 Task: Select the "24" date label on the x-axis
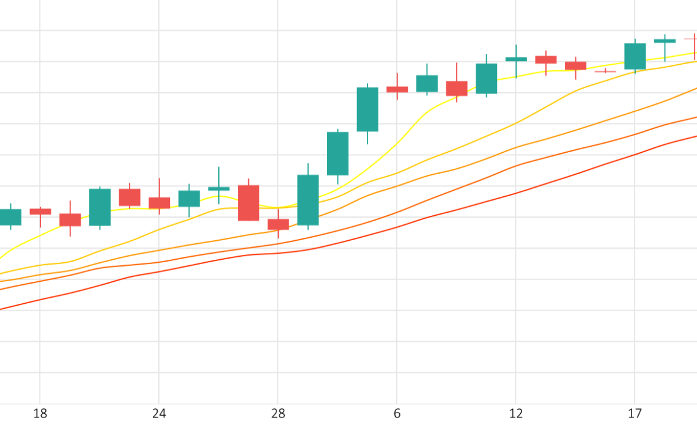[x=159, y=414]
